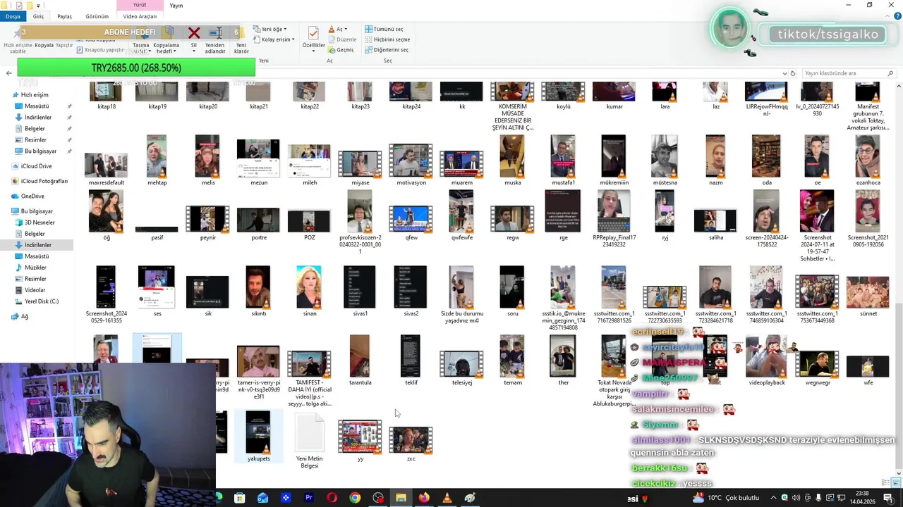
Task: Show hidden system tray icons chevron
Action: click(775, 498)
